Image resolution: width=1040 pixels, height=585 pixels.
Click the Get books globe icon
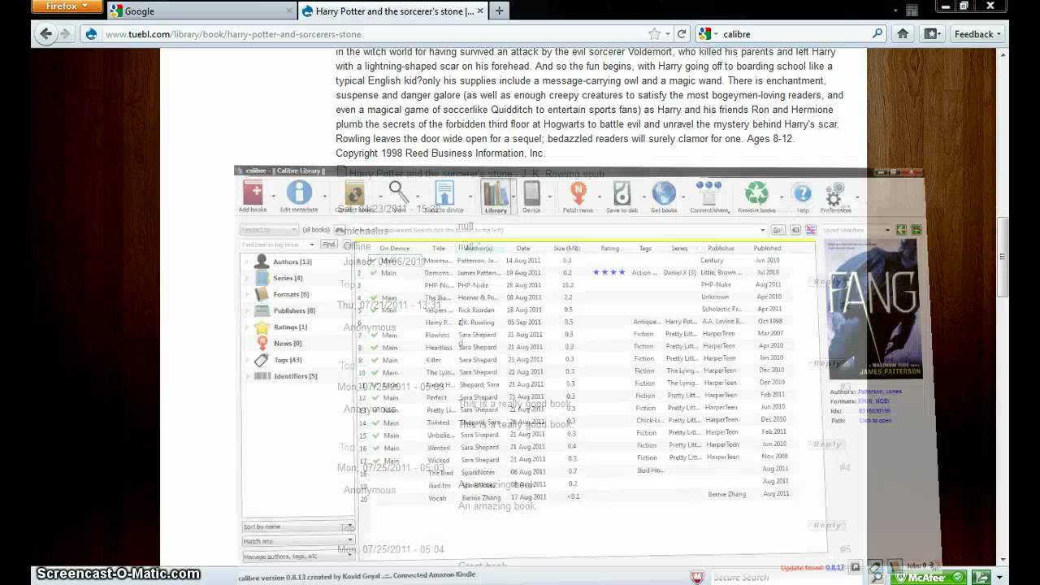tap(664, 193)
